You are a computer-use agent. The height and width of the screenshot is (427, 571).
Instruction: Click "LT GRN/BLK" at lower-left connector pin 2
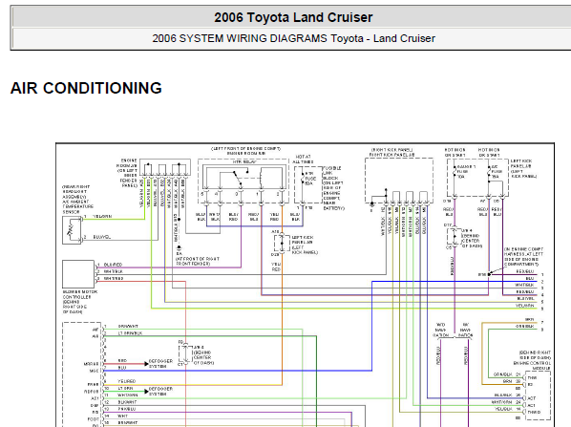(x=130, y=333)
